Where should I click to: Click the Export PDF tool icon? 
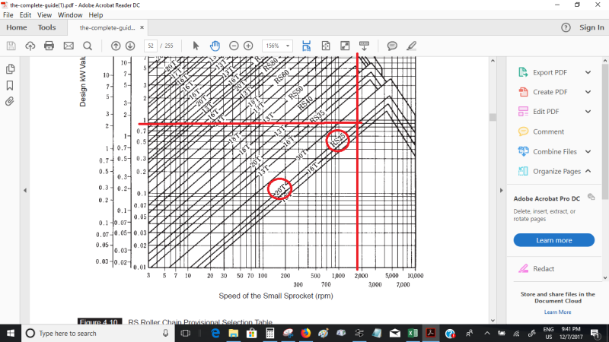(523, 72)
